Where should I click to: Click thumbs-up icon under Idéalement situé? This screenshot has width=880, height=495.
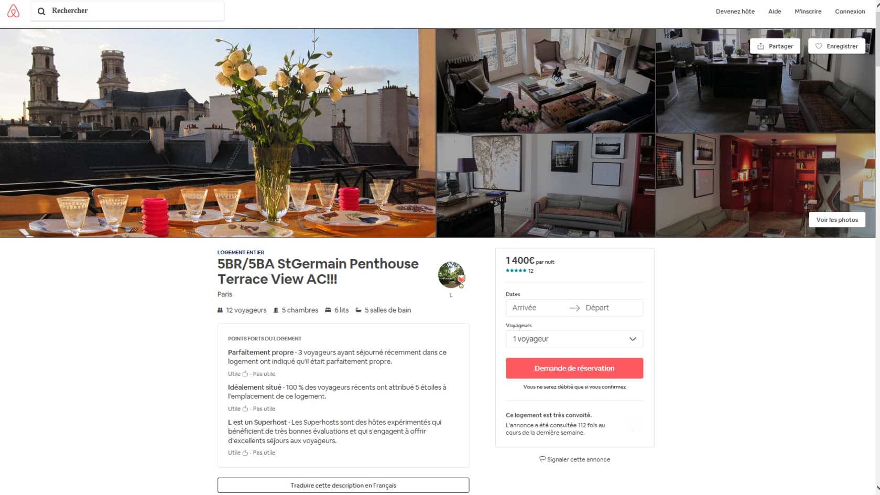pos(245,408)
